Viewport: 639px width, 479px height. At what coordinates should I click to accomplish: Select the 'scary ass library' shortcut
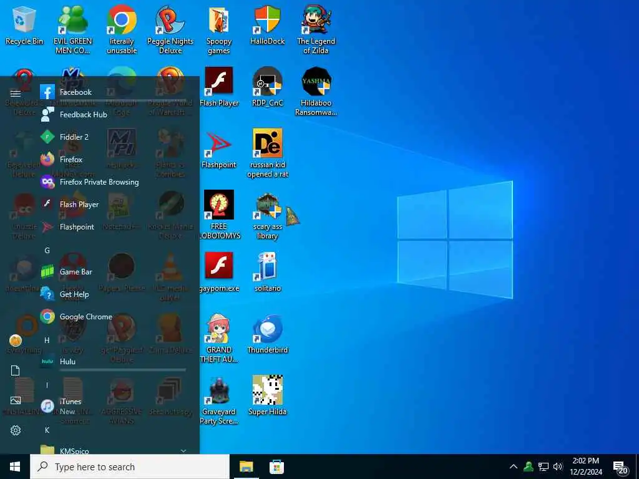[267, 216]
